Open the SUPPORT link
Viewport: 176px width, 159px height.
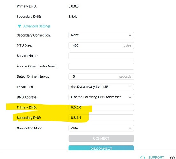point(156,157)
